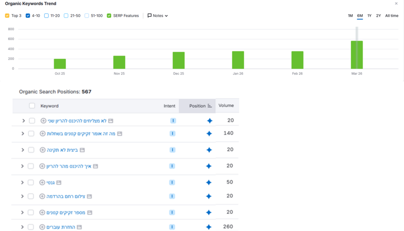Expand the row for איך להיכנס מהר להריון
The width and height of the screenshot is (404, 231).
(x=22, y=166)
